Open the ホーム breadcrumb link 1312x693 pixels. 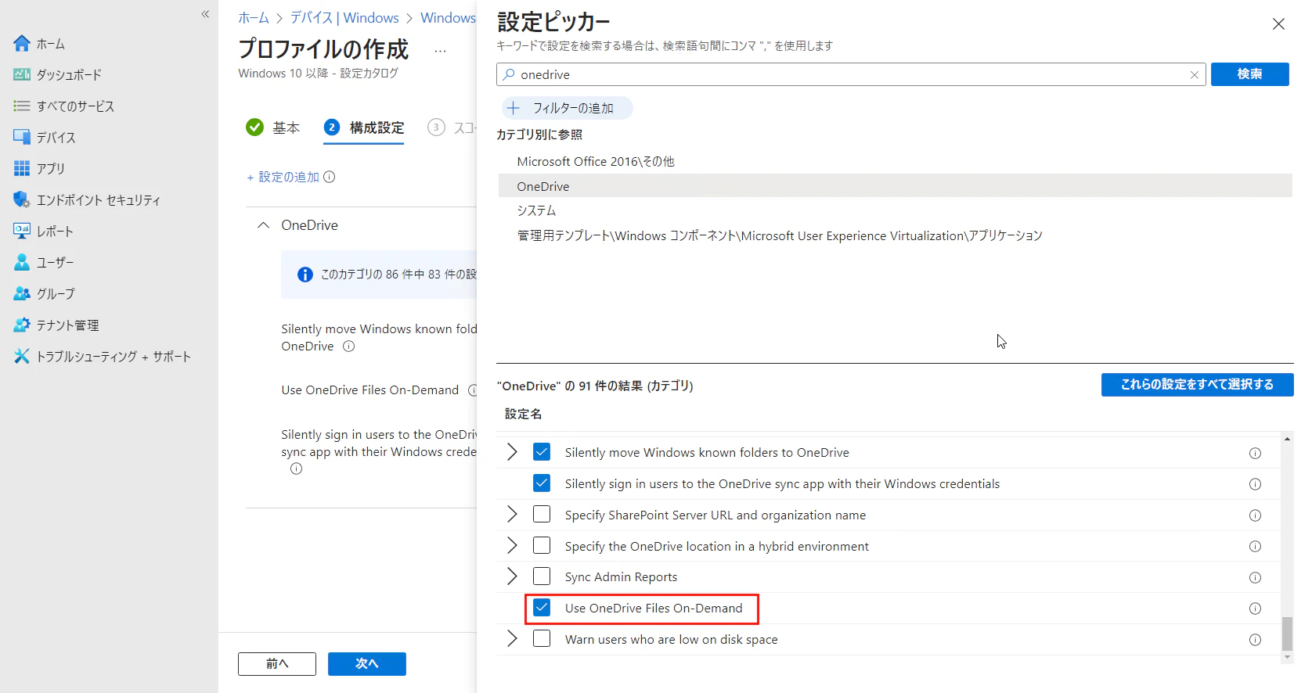(254, 18)
